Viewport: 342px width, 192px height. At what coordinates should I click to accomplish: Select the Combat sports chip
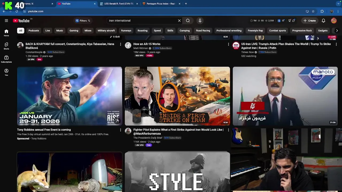pyautogui.click(x=277, y=31)
